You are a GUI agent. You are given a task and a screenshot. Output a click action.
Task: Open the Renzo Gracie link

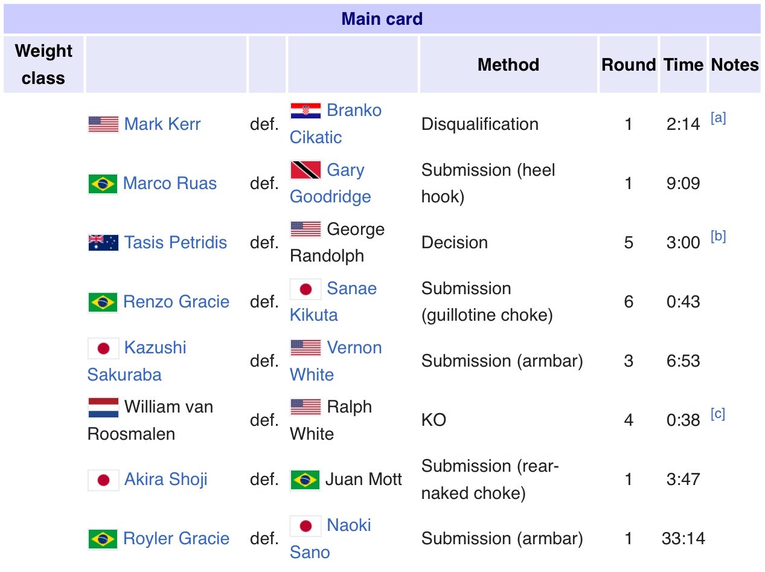click(x=176, y=302)
